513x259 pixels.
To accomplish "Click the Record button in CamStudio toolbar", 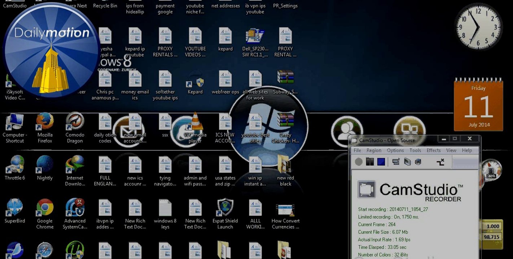I will 359,162.
